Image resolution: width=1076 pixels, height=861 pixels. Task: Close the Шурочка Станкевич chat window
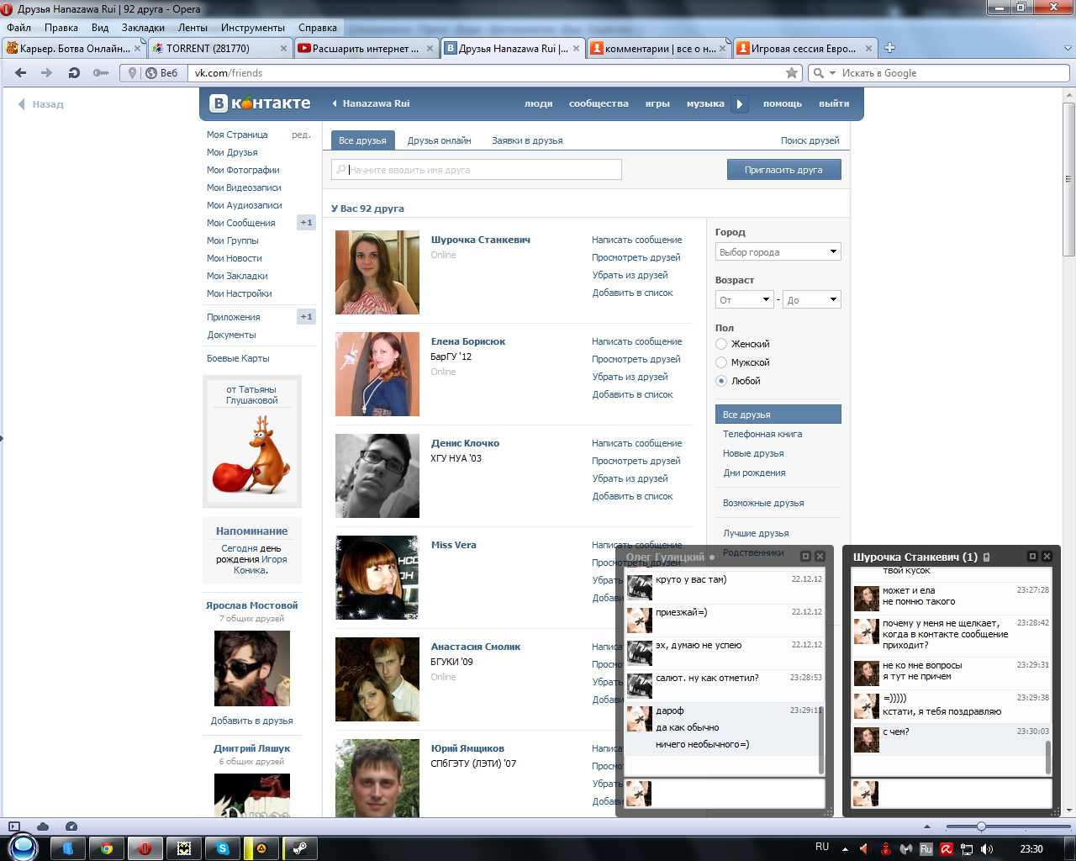[1047, 557]
